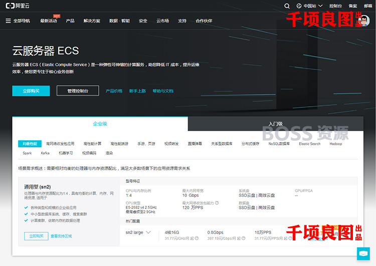Select the 高性能计算 scenario tag
Image resolution: width=376 pixels, height=266 pixels.
coord(92,144)
